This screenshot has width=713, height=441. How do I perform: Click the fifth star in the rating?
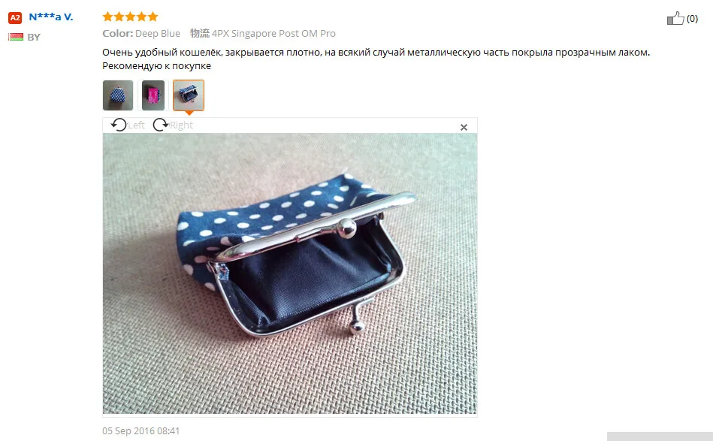[153, 17]
